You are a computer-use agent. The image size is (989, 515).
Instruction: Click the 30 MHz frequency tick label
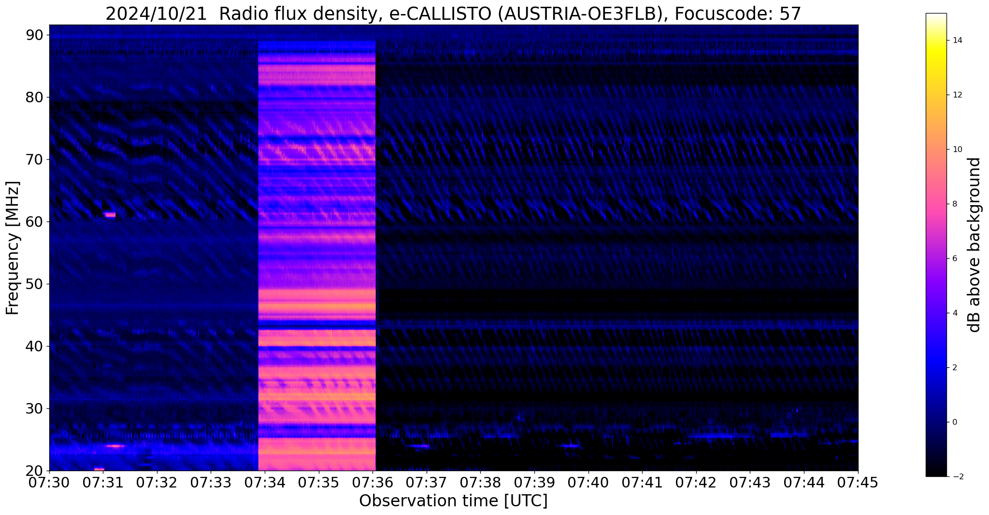tap(35, 408)
